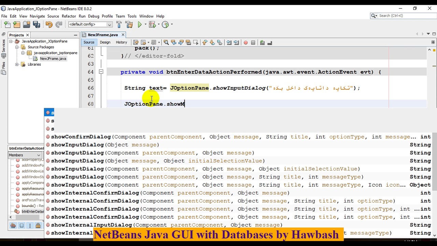The width and height of the screenshot is (437, 246).
Task: Build the project with the hammer icon
Action: point(119,25)
